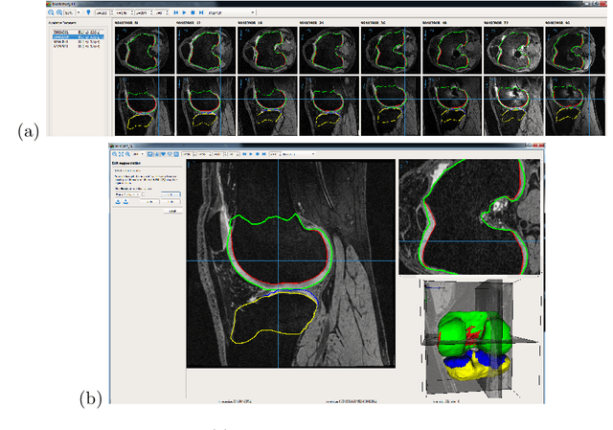Click the fourth spin box in the overview toolbar
This screenshot has height=430, width=613.
pos(162,12)
